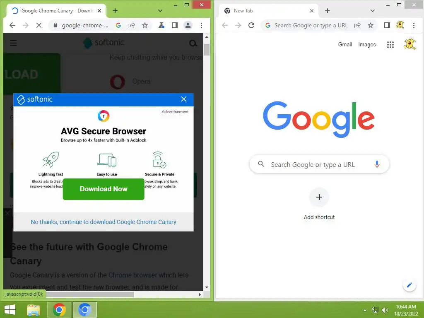This screenshot has height=318, width=424.
Task: Click the Softonic search magnifier
Action: pos(193,43)
